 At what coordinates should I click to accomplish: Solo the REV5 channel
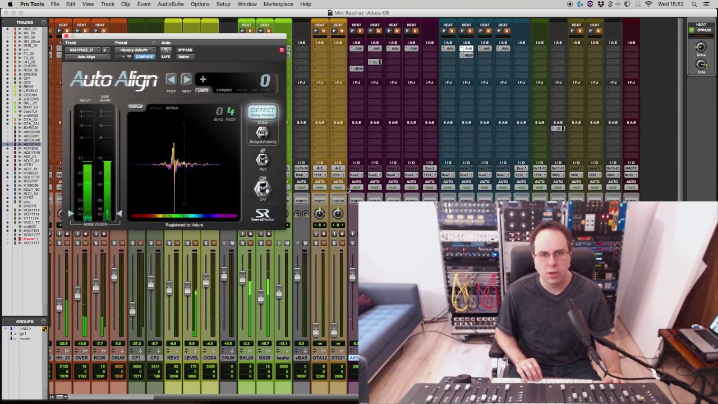point(169,243)
